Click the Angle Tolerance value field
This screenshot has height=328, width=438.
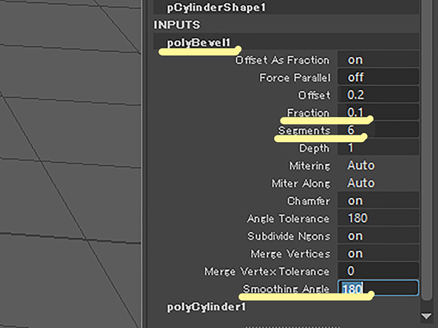[x=378, y=218]
